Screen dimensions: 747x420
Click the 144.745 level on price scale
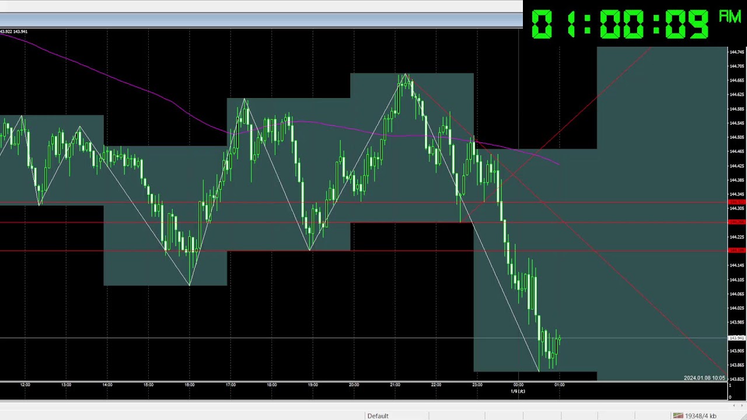736,52
